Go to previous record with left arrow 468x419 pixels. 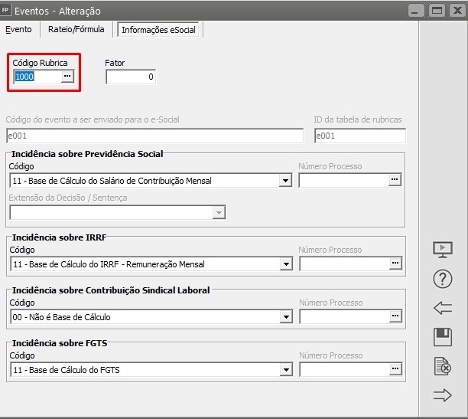pos(443,308)
